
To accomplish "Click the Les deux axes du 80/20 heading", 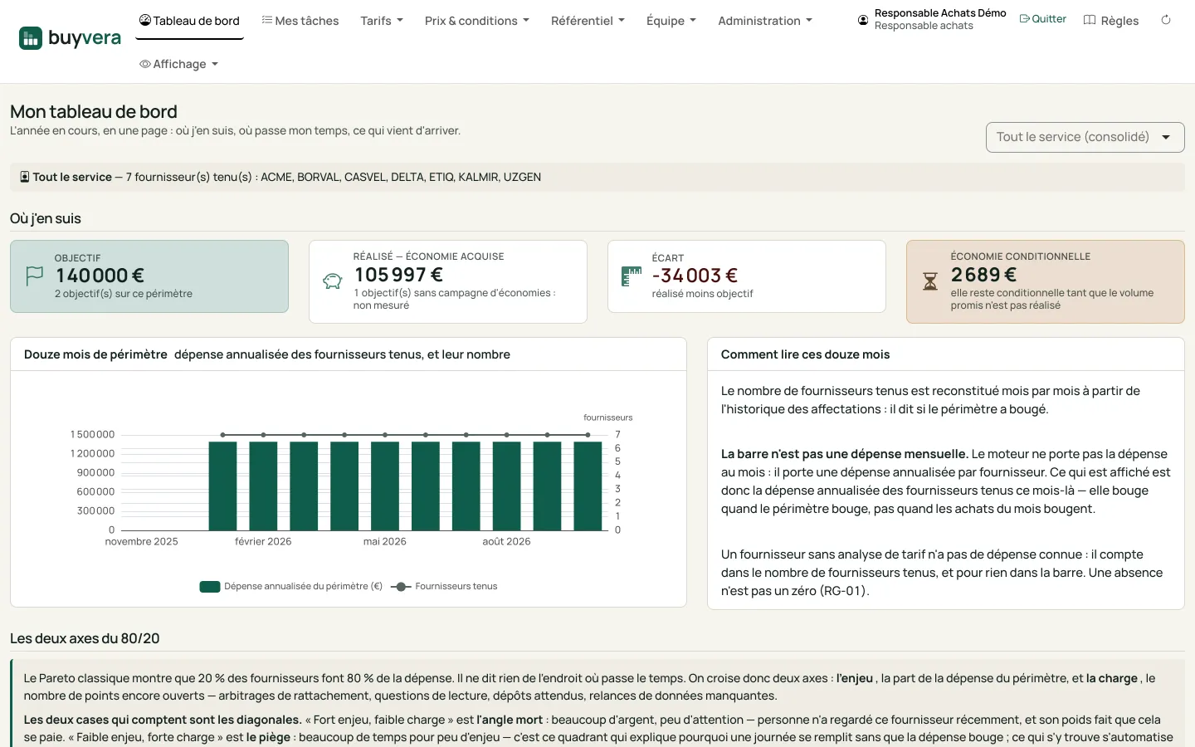I will pyautogui.click(x=85, y=638).
